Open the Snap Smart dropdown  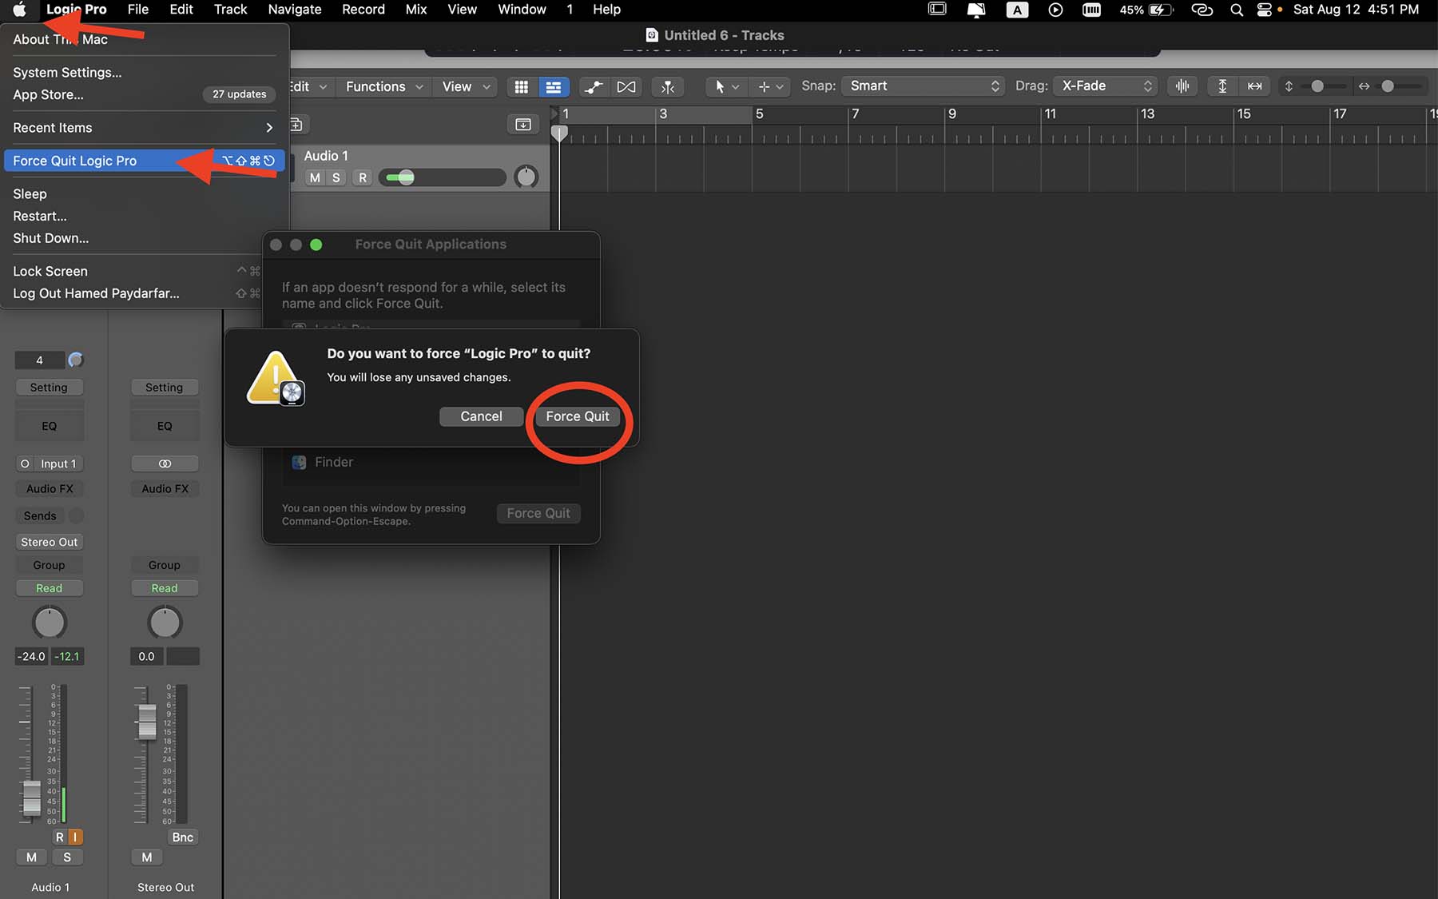point(924,86)
